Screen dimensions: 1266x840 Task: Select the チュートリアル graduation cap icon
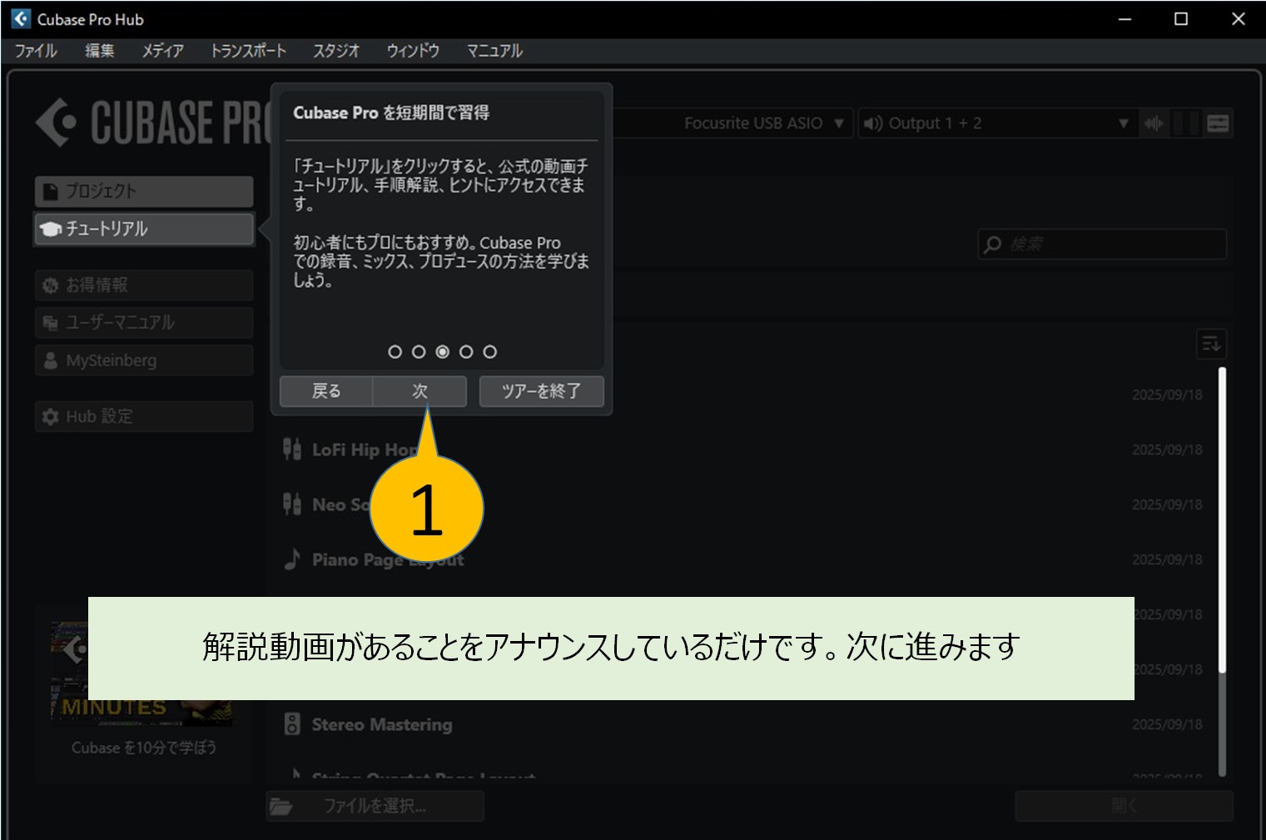click(48, 230)
